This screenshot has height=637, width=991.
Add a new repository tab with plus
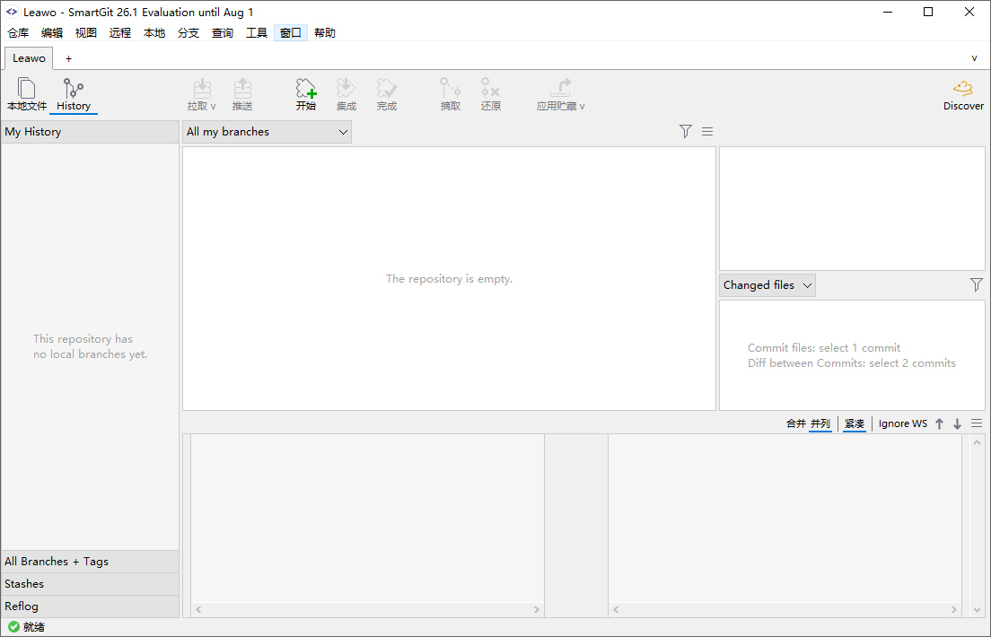pyautogui.click(x=69, y=58)
